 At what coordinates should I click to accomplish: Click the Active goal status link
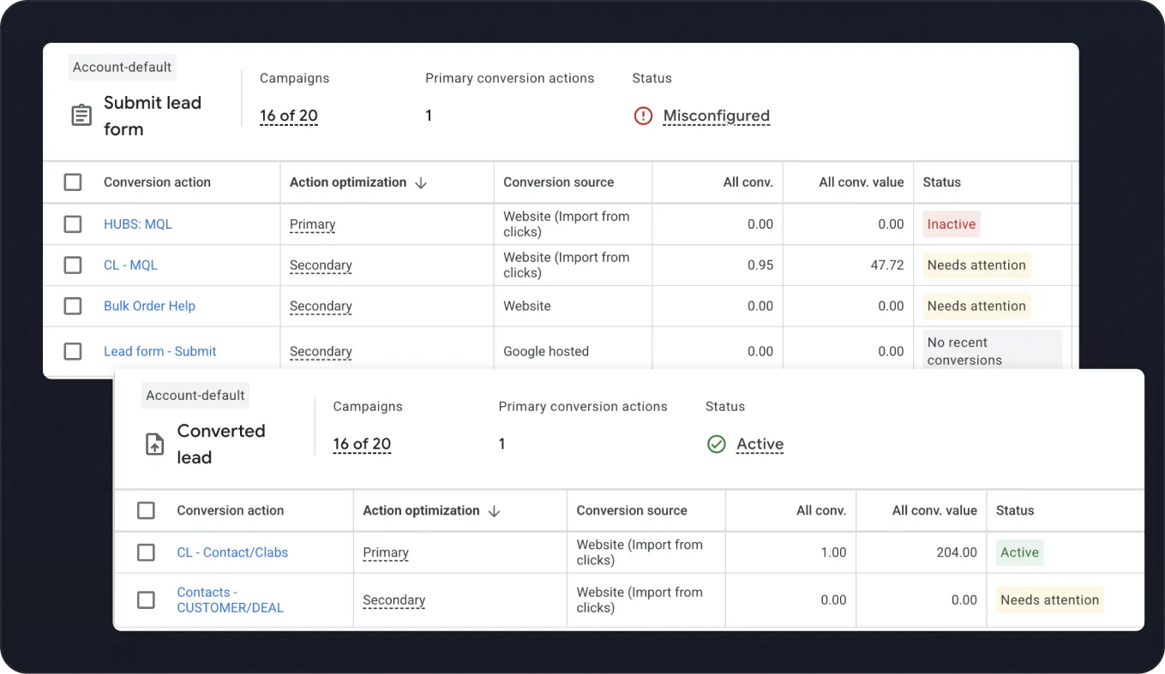coord(760,444)
